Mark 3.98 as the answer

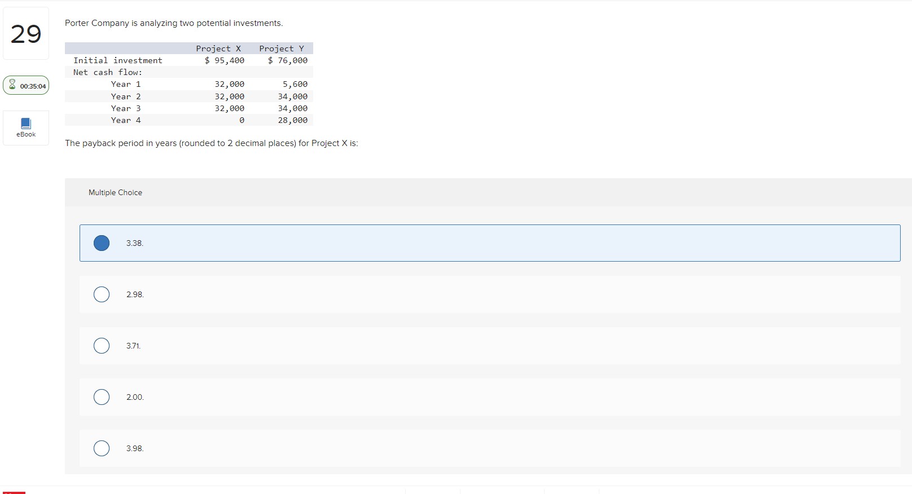(102, 448)
